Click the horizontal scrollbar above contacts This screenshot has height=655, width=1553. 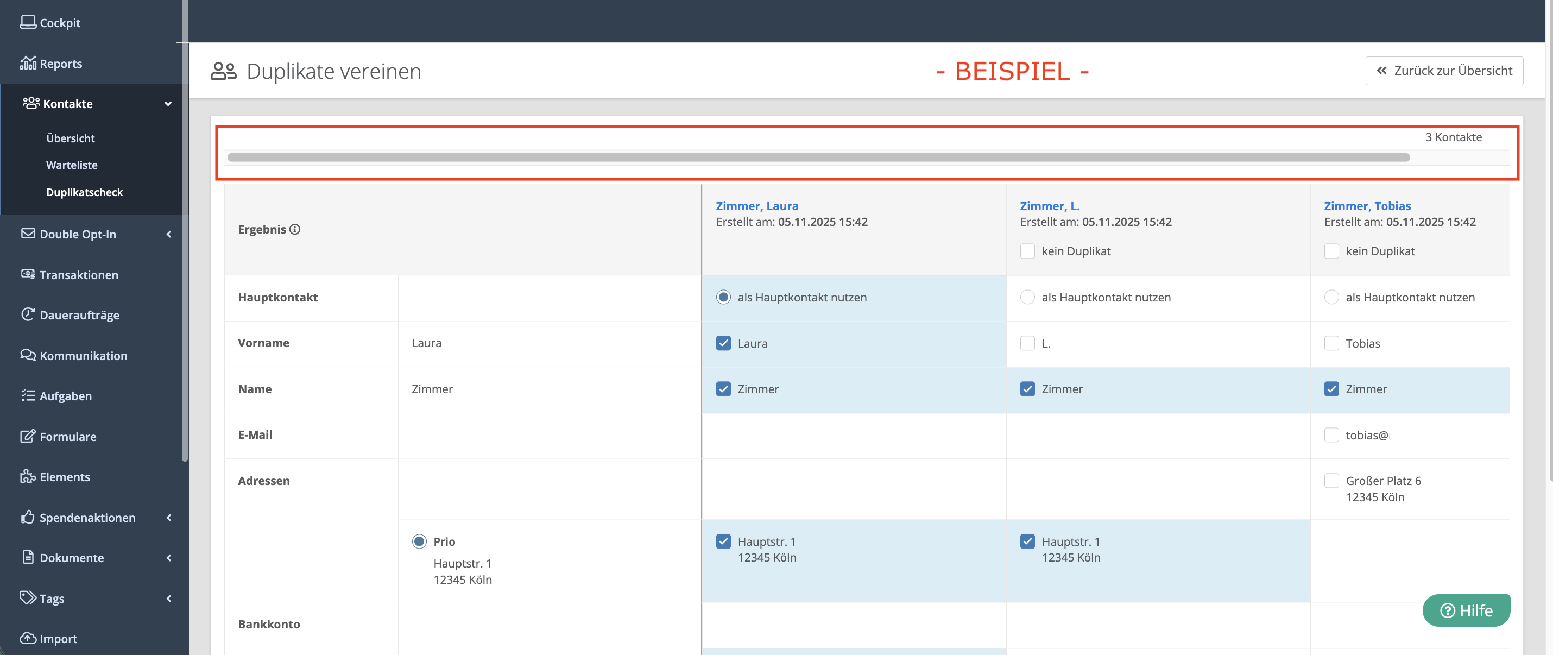pos(818,158)
